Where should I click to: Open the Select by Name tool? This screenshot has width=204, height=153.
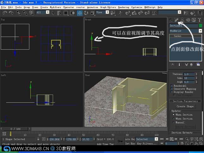pos(59,13)
